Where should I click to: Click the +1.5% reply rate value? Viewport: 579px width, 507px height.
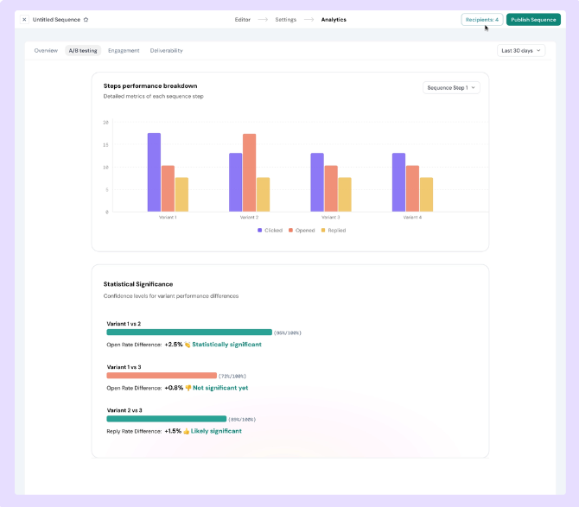[x=173, y=431]
